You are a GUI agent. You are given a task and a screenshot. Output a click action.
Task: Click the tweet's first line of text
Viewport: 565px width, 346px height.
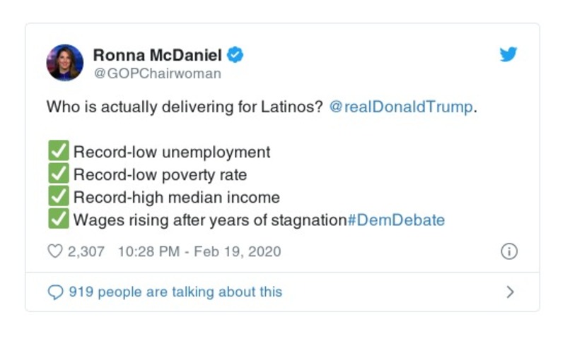[185, 107]
